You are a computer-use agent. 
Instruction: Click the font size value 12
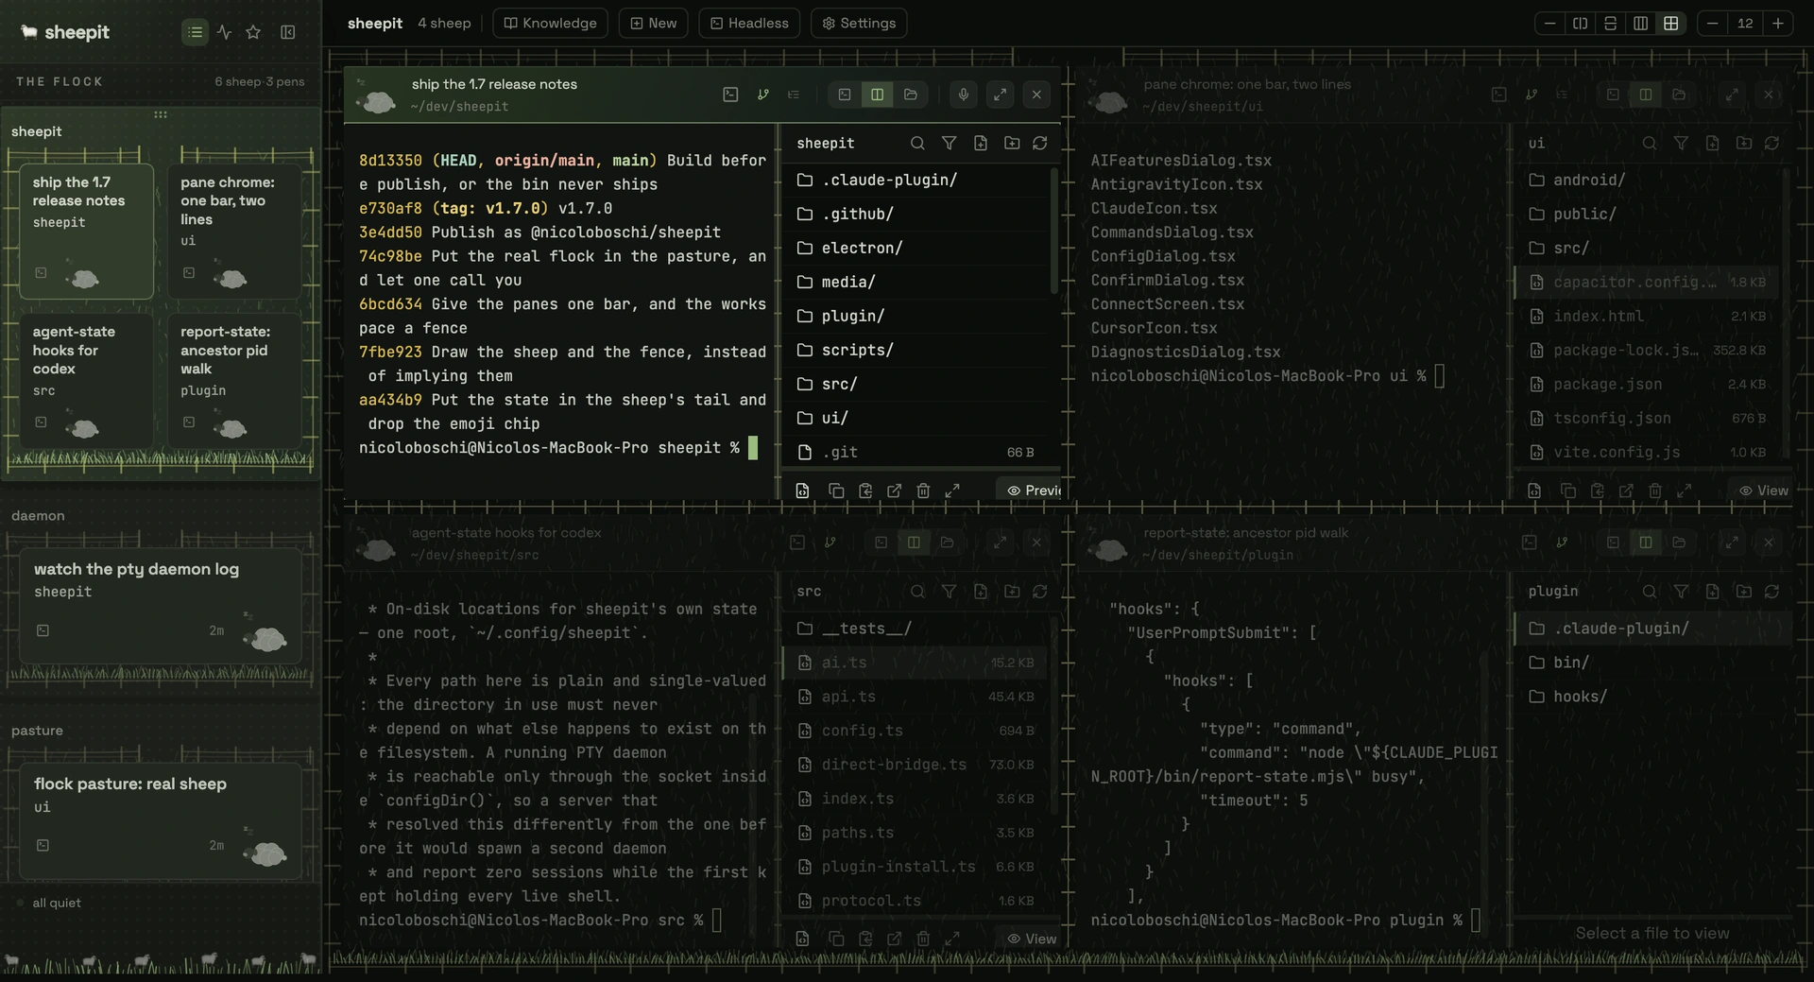1745,23
